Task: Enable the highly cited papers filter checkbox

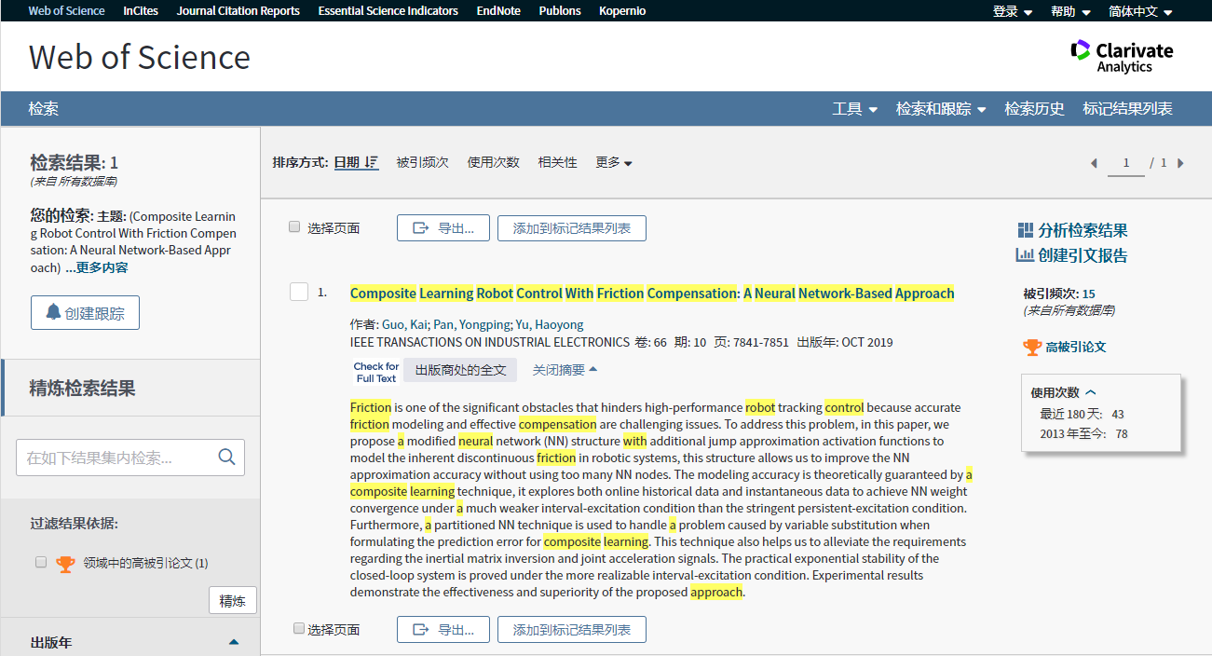Action: (x=40, y=562)
